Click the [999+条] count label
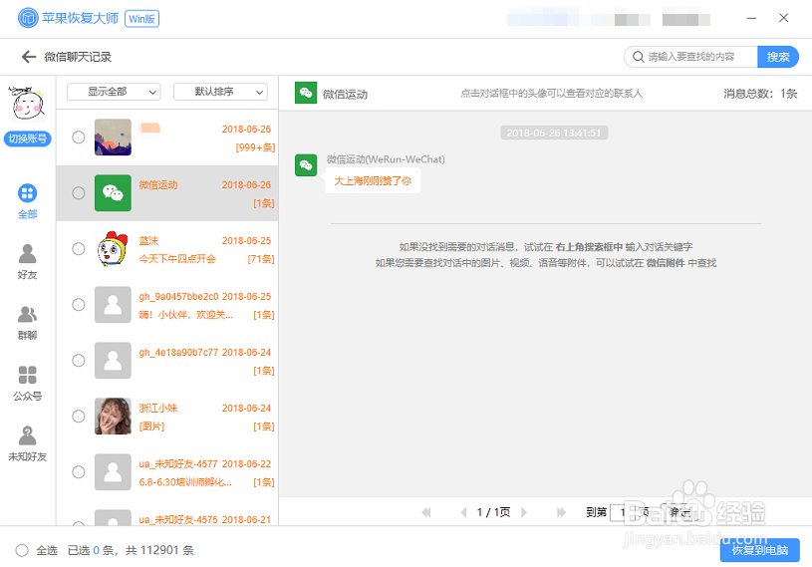 point(255,147)
